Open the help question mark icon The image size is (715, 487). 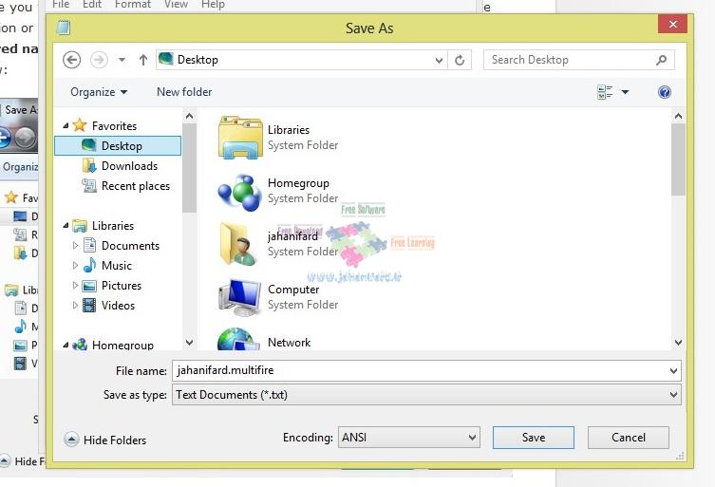click(x=665, y=92)
